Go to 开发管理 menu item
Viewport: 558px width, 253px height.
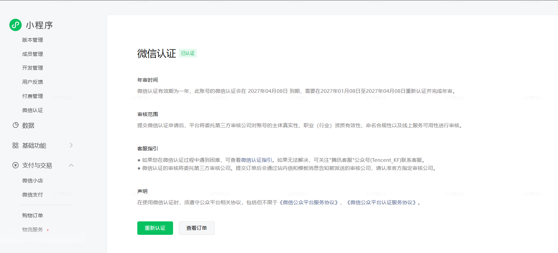(33, 68)
